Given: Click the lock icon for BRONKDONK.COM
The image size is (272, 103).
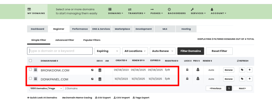Looking at the screenshot, I should click(187, 70).
